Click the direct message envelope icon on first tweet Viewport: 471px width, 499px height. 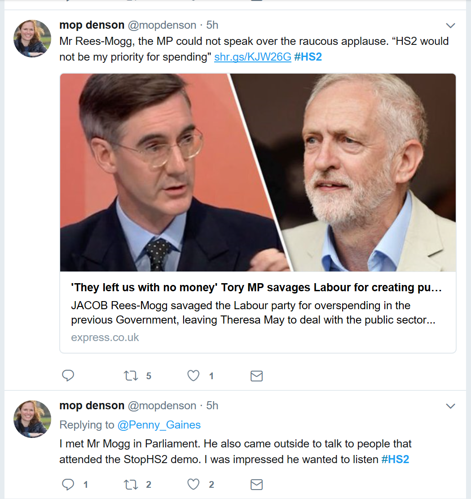point(256,376)
